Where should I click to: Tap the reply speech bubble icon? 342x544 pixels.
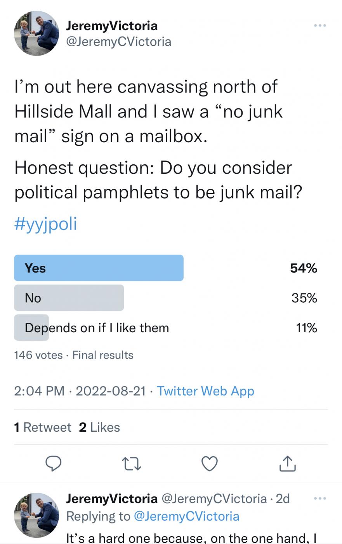tap(53, 463)
